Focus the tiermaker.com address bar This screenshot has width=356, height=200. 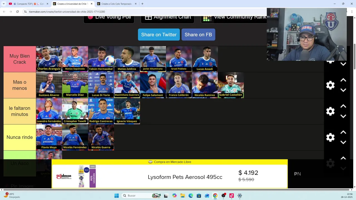145,12
